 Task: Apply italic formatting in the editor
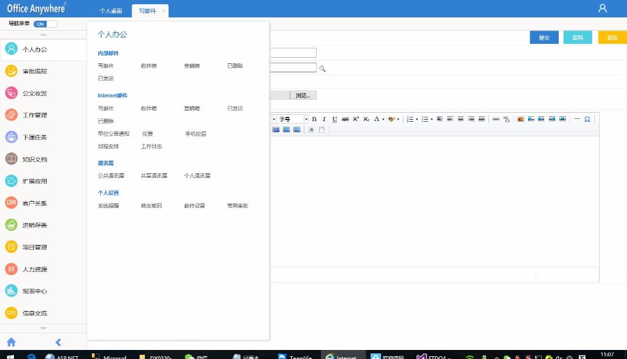coord(324,119)
